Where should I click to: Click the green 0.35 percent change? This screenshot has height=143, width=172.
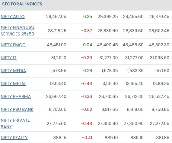coord(88,17)
